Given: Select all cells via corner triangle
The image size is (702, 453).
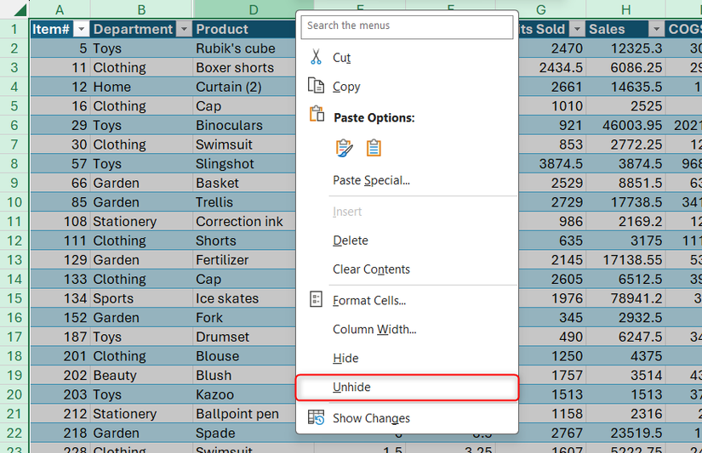Looking at the screenshot, I should click(20, 9).
